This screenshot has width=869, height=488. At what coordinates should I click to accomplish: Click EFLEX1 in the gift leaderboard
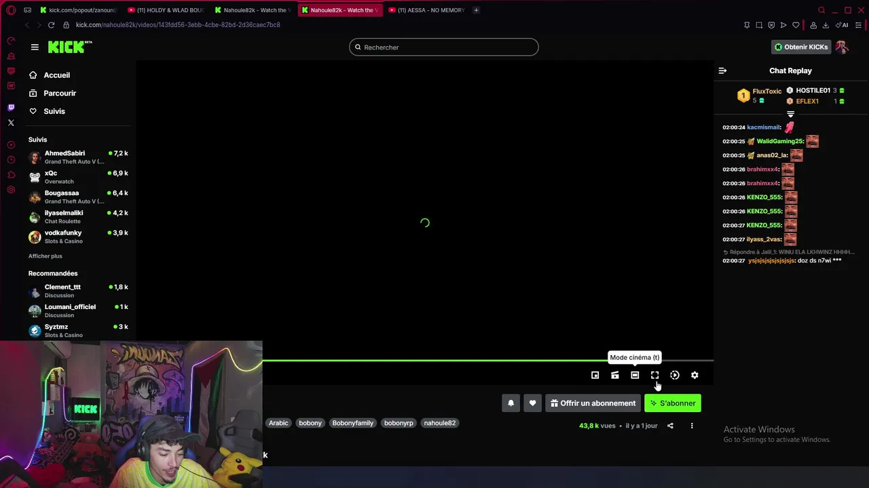[x=807, y=101]
